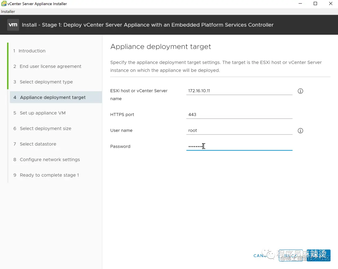
Task: Click the BACK button
Action: (x=291, y=256)
